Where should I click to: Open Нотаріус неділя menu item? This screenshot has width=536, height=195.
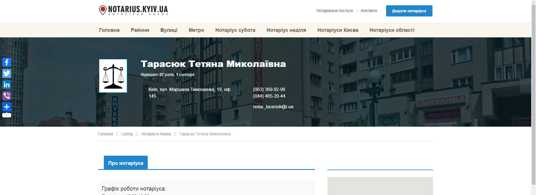(x=286, y=30)
